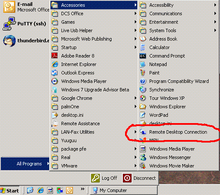The height and width of the screenshot is (195, 220).
Task: Expand the Live Usb Helper submenu arrow
Action: pos(136,30)
